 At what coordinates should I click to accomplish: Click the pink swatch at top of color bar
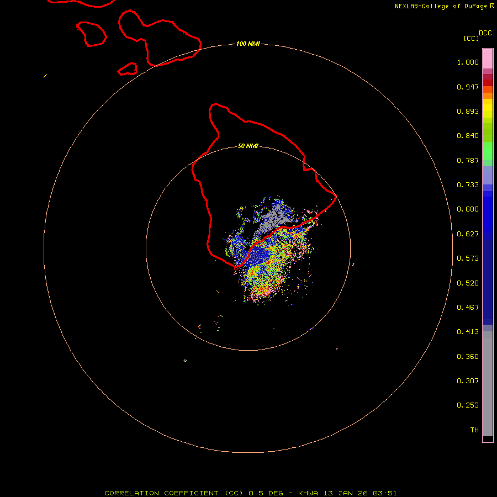point(488,59)
